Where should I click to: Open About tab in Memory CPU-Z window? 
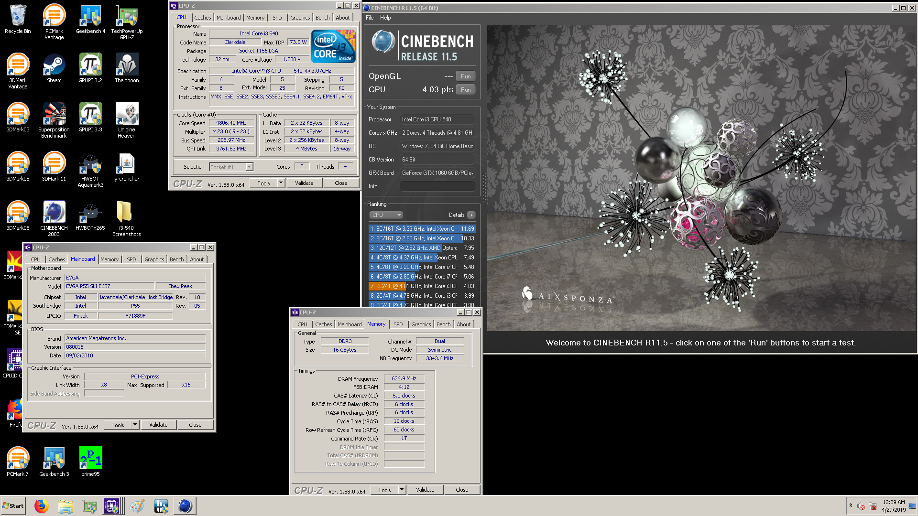464,324
